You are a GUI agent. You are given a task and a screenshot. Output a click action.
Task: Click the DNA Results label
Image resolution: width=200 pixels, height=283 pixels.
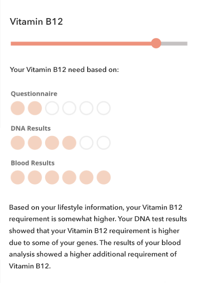coord(31,128)
